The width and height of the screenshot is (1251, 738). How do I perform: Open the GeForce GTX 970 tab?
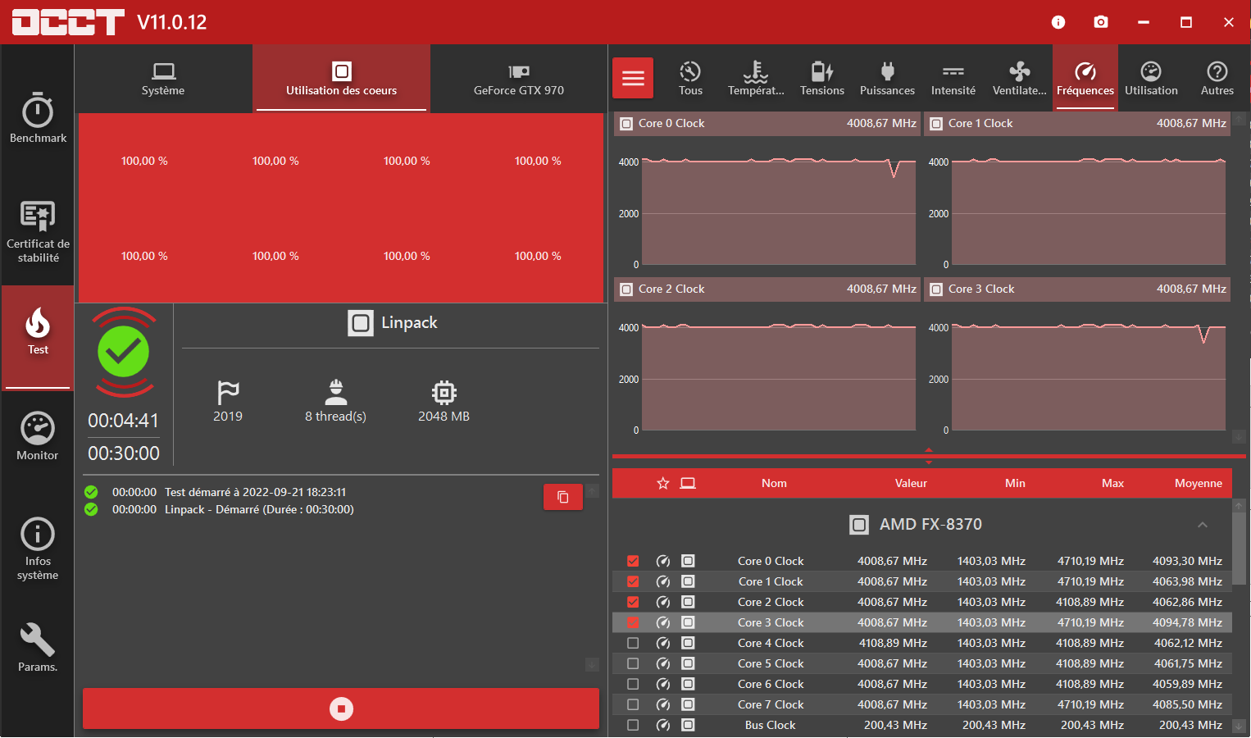coord(519,79)
